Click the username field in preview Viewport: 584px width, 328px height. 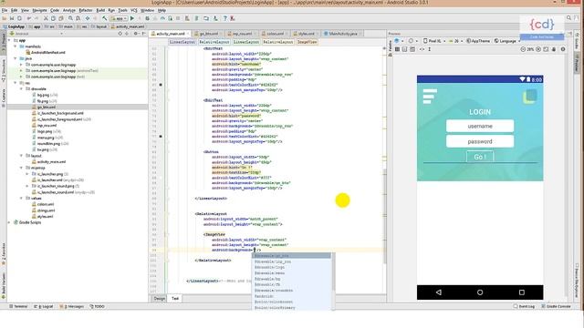480,126
